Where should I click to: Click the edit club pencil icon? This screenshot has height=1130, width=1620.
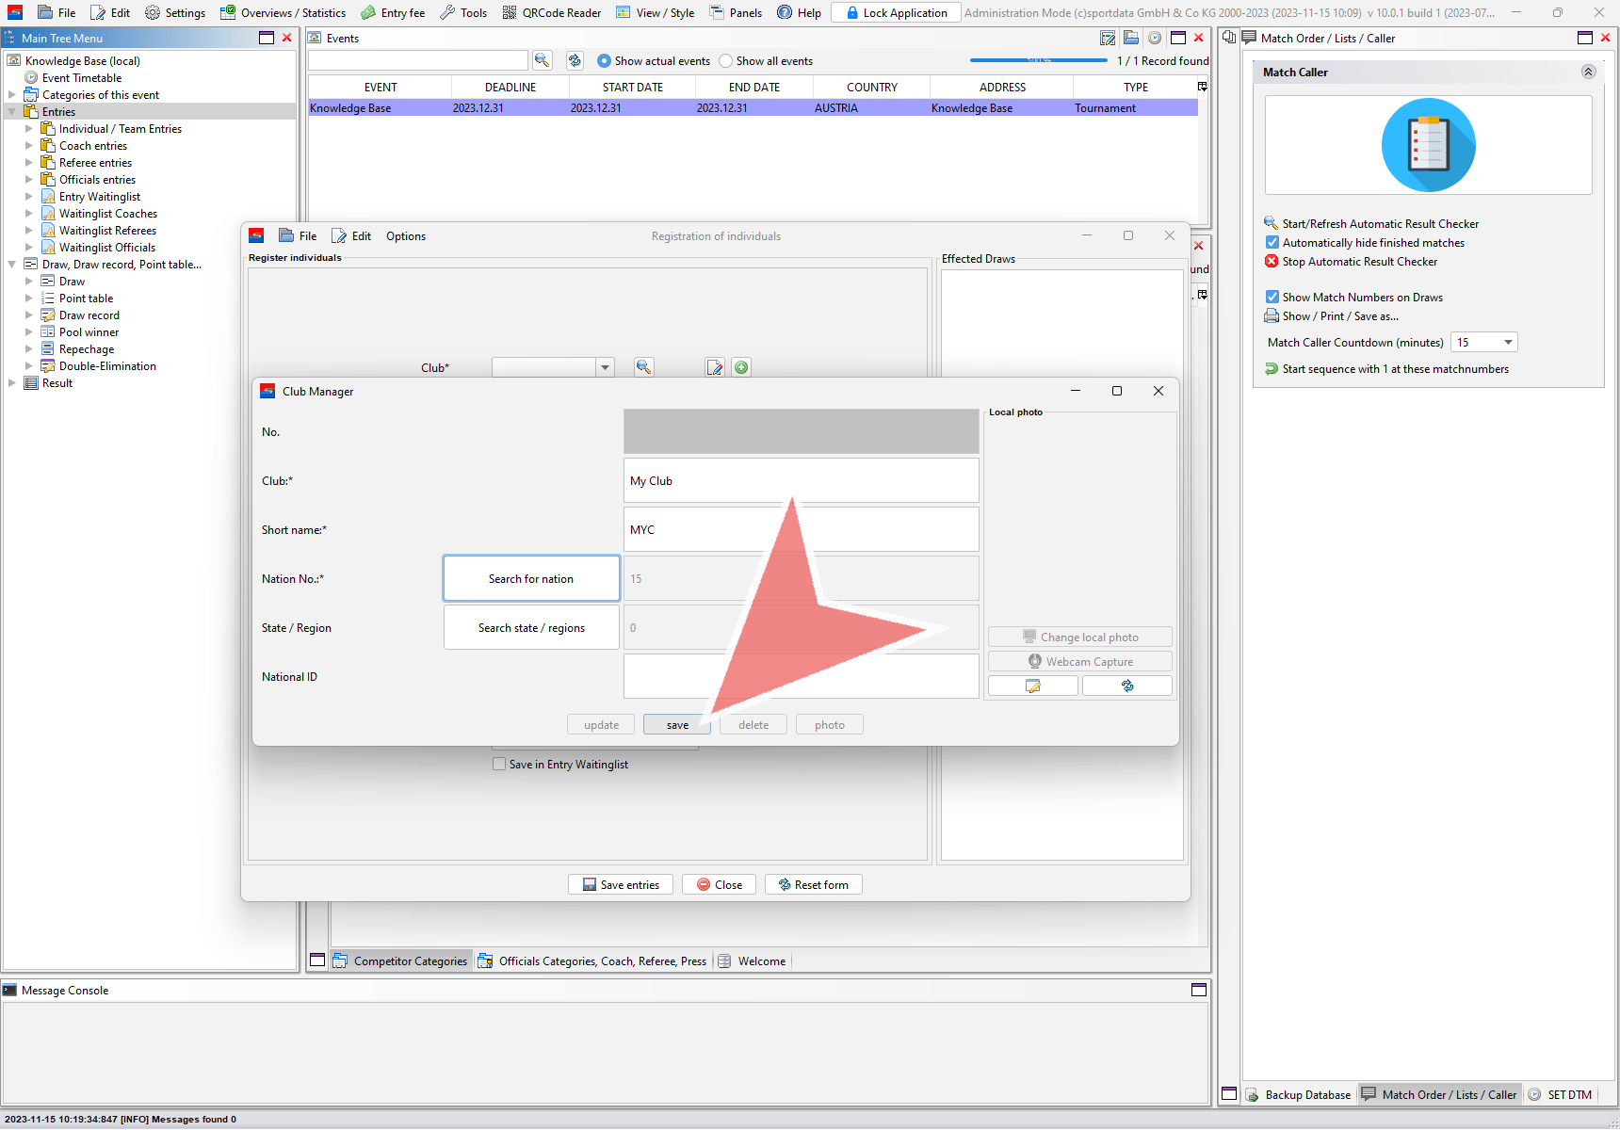[x=715, y=367]
